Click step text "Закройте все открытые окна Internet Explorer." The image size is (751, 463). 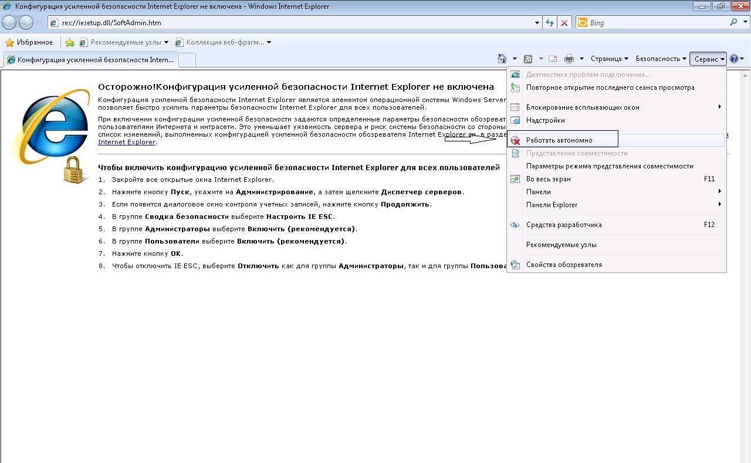tap(192, 180)
